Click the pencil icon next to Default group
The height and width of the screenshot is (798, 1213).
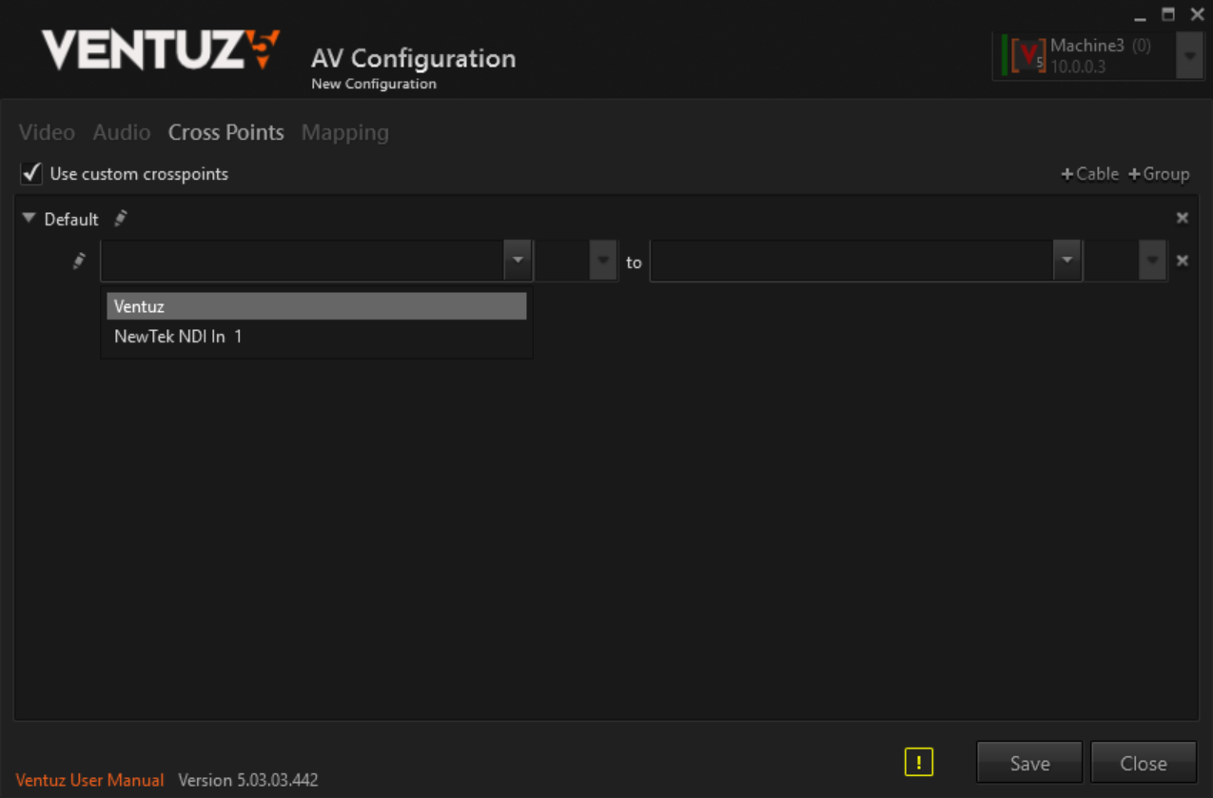click(121, 219)
